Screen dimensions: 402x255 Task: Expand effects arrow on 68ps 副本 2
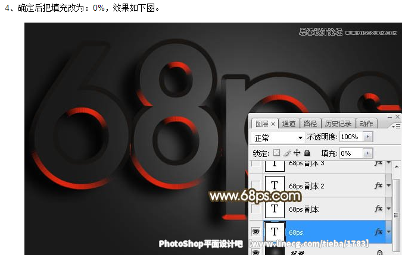(388, 185)
